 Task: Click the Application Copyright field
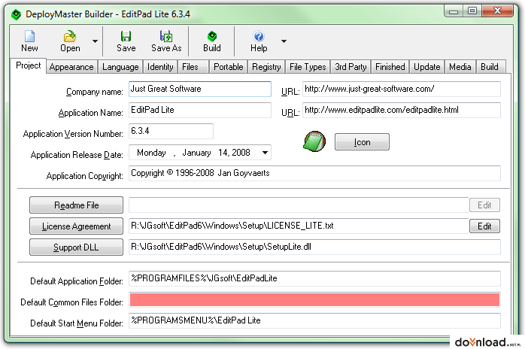click(x=314, y=173)
